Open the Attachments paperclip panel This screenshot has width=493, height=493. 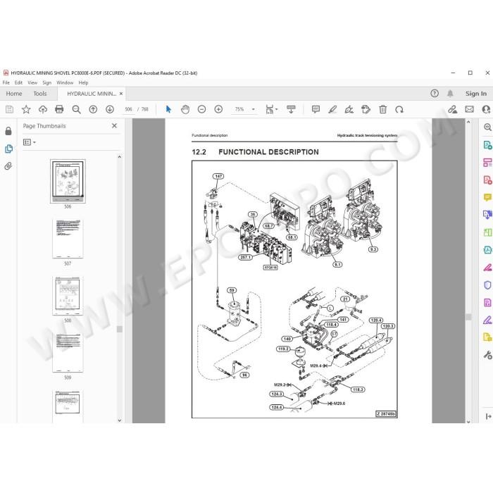8,166
